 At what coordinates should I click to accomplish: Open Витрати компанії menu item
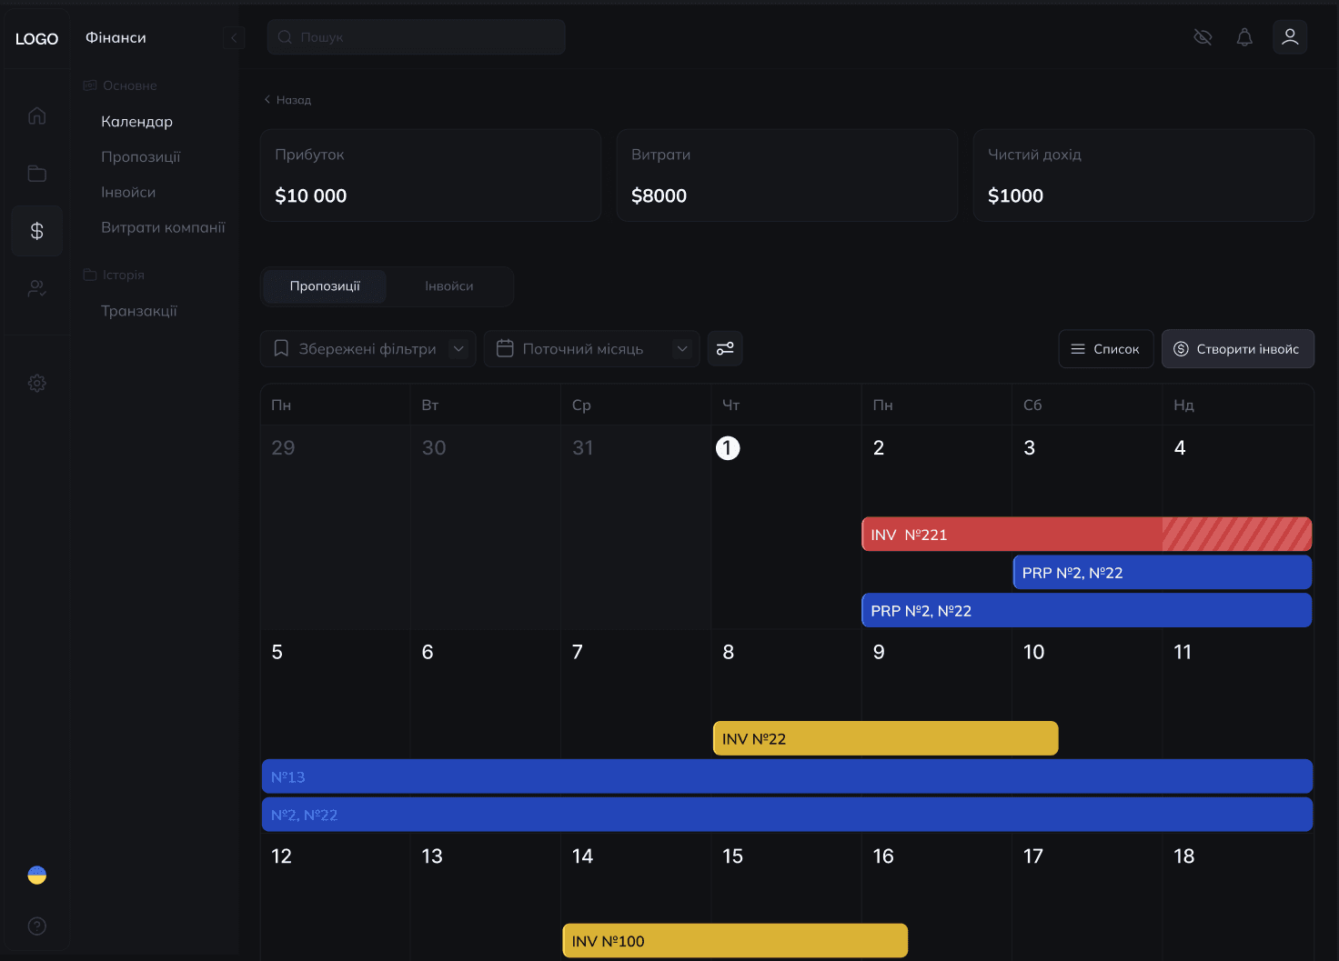point(163,227)
